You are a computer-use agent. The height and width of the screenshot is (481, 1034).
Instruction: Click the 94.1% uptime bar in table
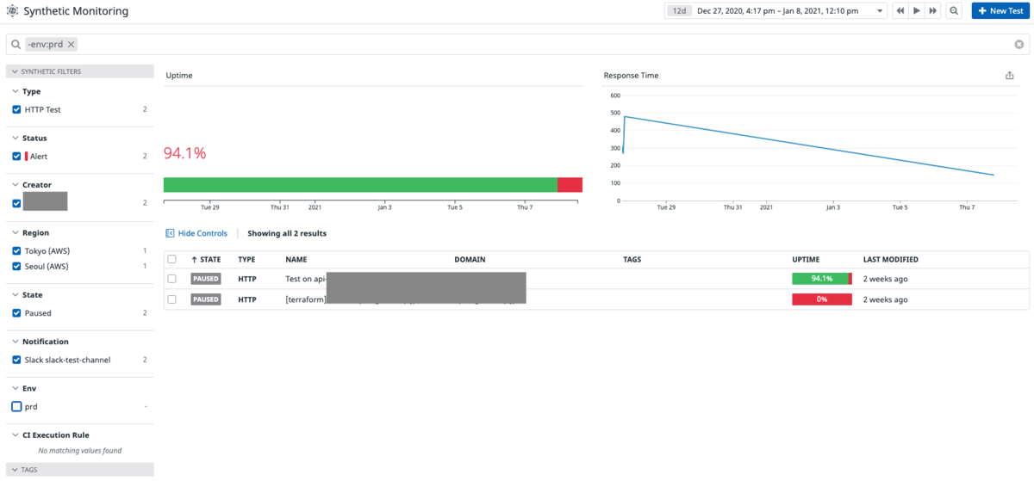tap(822, 279)
